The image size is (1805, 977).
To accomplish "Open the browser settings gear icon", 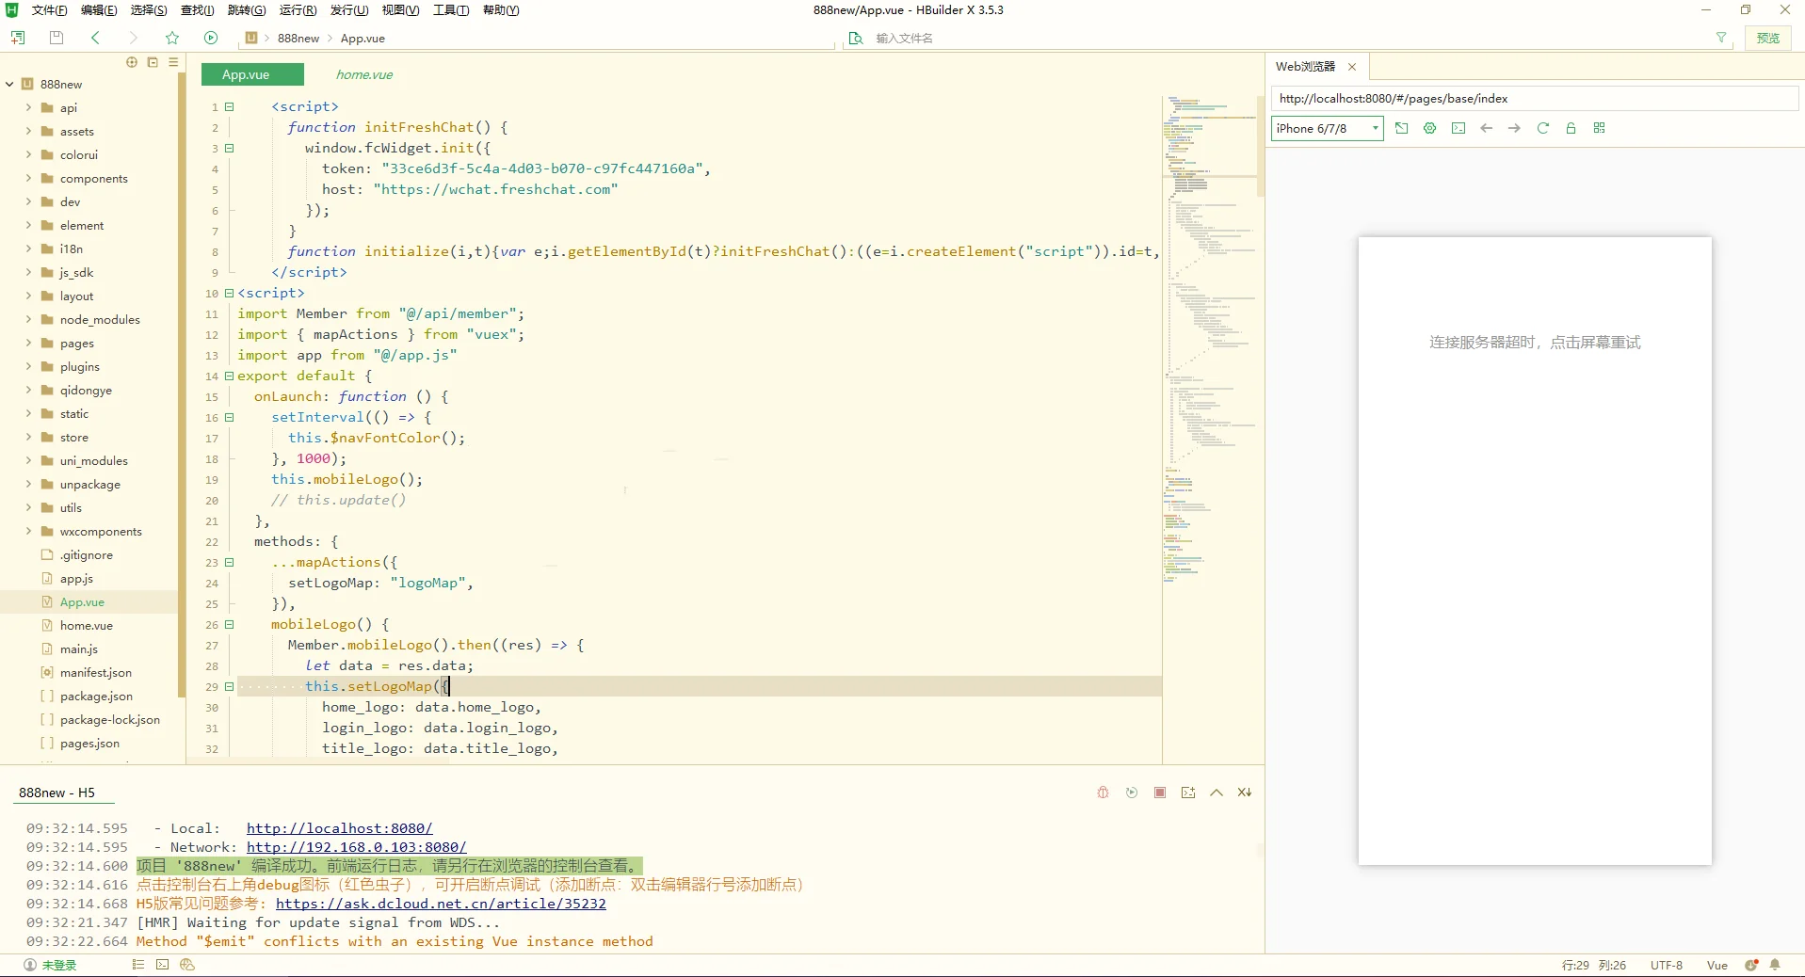I will click(x=1429, y=129).
